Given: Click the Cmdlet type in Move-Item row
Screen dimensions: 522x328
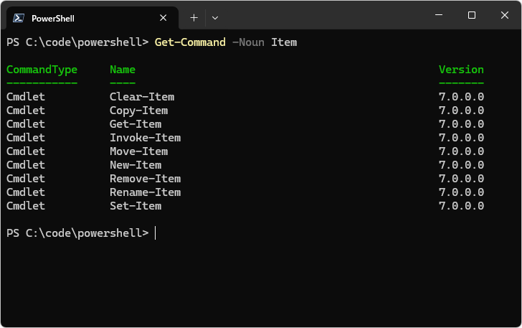Looking at the screenshot, I should [26, 151].
